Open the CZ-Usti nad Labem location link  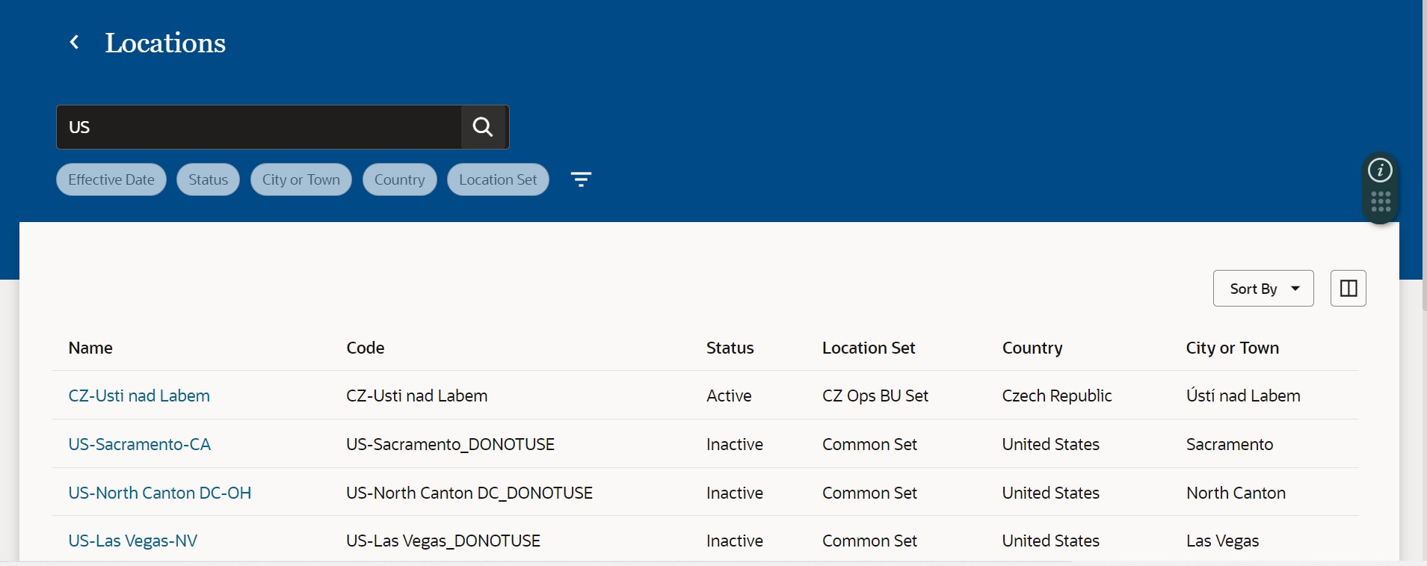click(139, 396)
